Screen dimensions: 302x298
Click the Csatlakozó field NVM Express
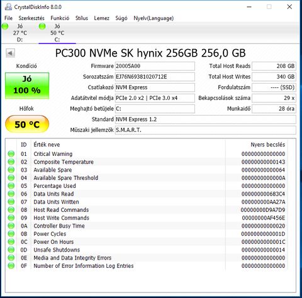pos(155,87)
